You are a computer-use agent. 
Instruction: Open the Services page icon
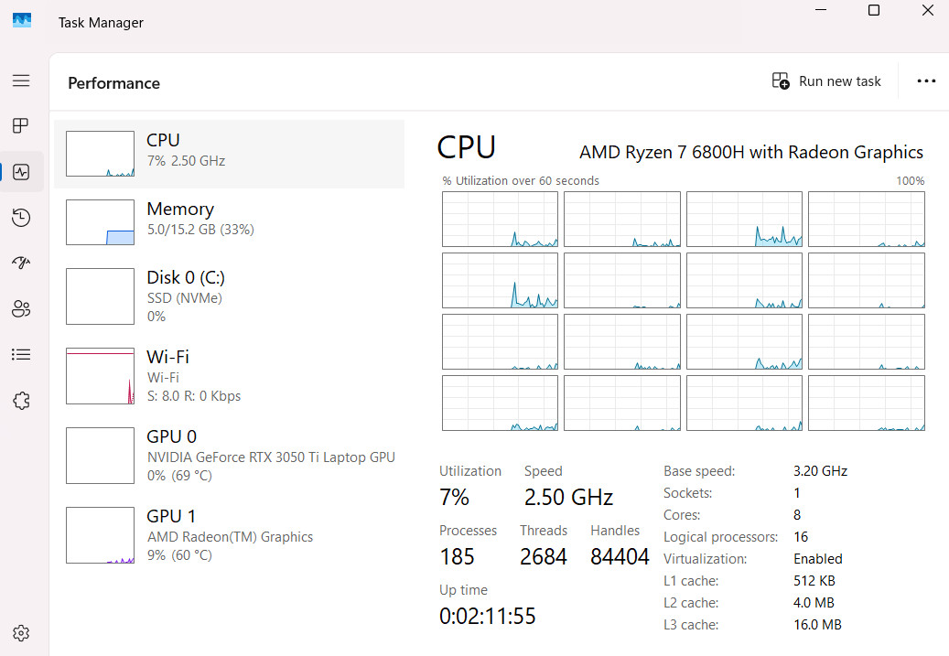[x=21, y=400]
